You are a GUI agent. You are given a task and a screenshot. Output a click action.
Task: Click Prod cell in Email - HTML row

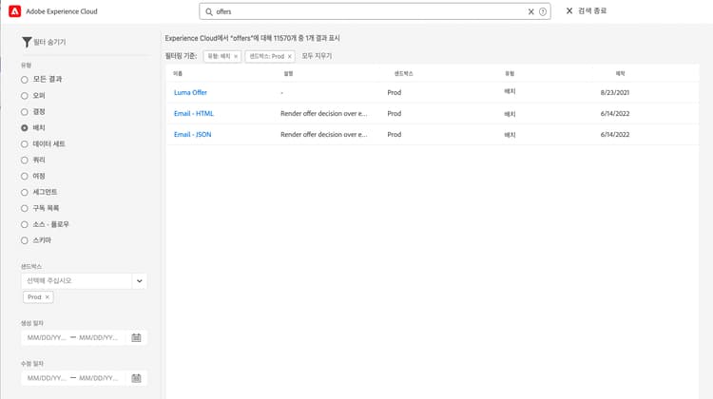(395, 114)
